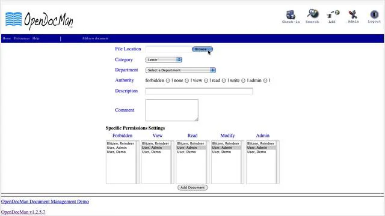385x216 pixels.
Task: Click the Logout icon
Action: pos(374,16)
